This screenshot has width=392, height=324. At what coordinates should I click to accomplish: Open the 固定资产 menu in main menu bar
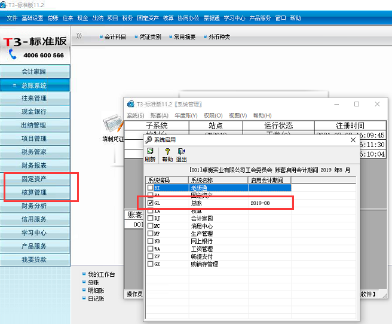click(x=148, y=18)
